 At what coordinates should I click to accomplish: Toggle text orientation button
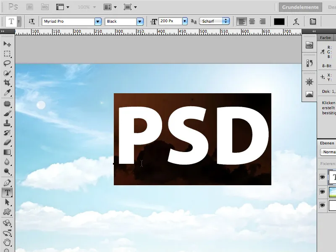(32, 21)
